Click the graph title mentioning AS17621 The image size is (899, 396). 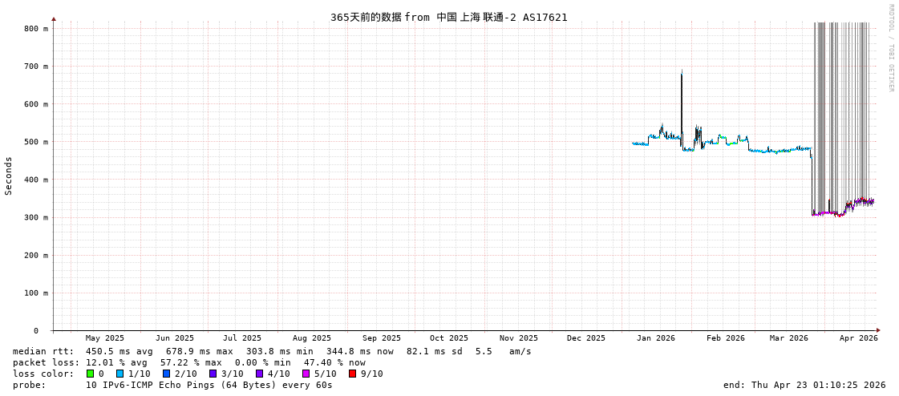pyautogui.click(x=448, y=17)
